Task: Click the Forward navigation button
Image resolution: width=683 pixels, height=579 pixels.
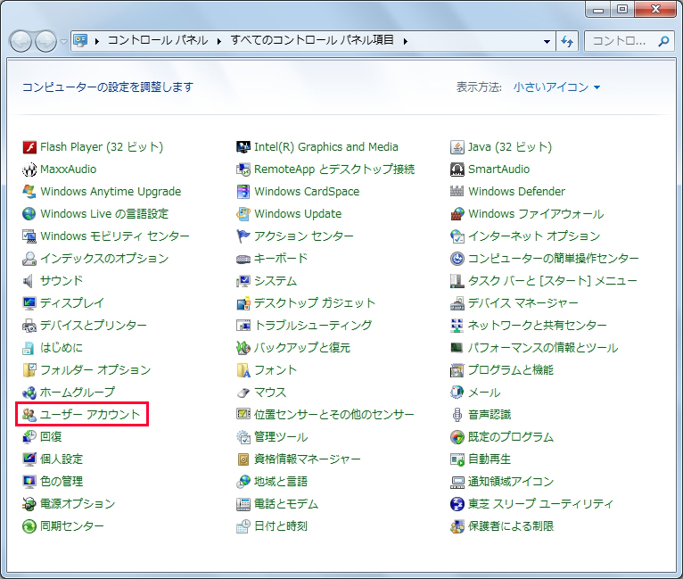Action: coord(45,41)
